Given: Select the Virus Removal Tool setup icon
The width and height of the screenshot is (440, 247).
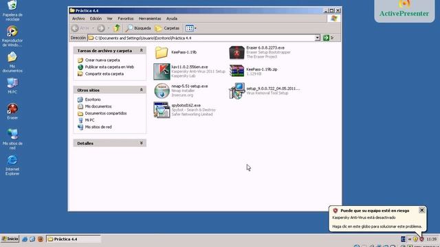Looking at the screenshot, I should (236, 91).
